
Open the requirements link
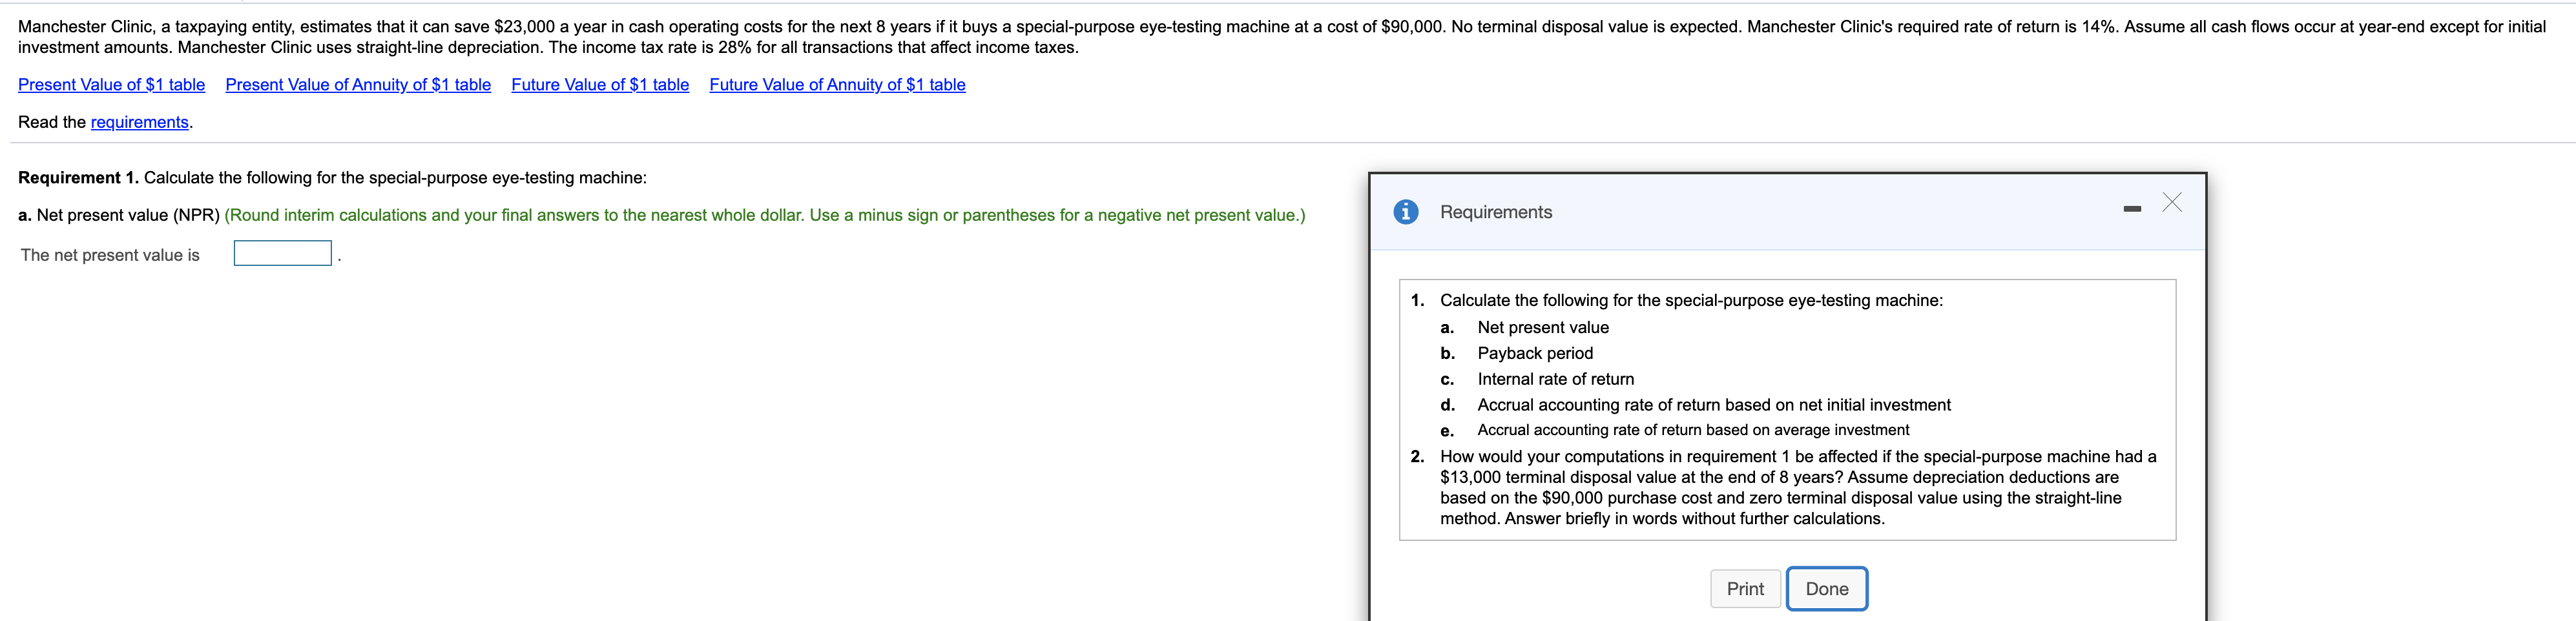click(139, 121)
